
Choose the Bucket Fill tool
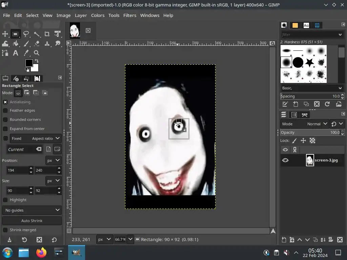tap(16, 43)
